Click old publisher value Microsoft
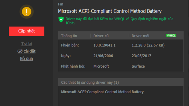The height and width of the screenshot is (106, 189). coord(101,66)
